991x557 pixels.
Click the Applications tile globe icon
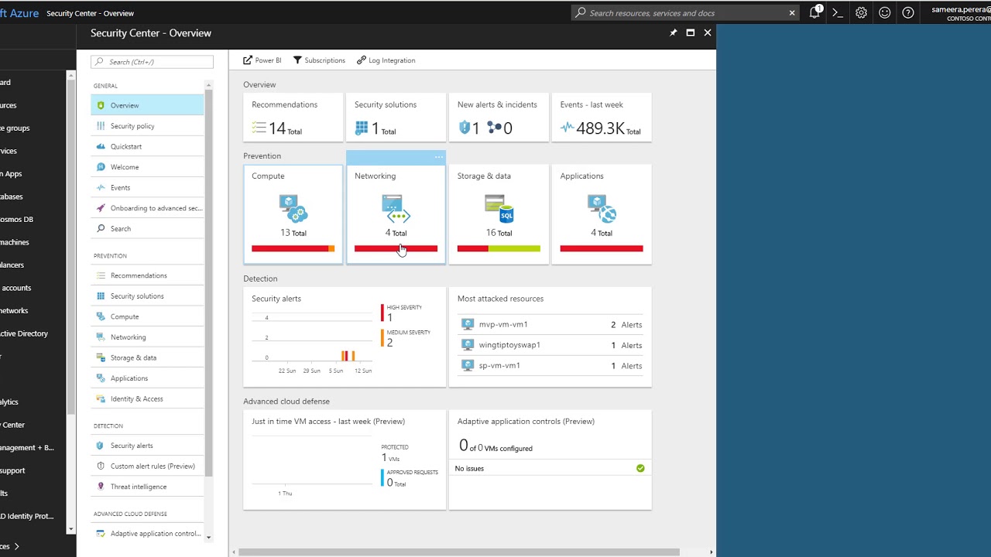(602, 209)
